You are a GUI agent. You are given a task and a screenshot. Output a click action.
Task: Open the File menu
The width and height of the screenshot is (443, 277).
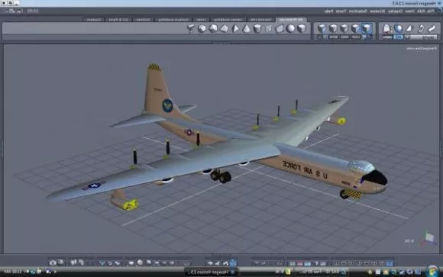click(430, 11)
